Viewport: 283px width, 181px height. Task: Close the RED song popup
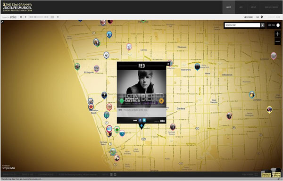tap(168, 64)
